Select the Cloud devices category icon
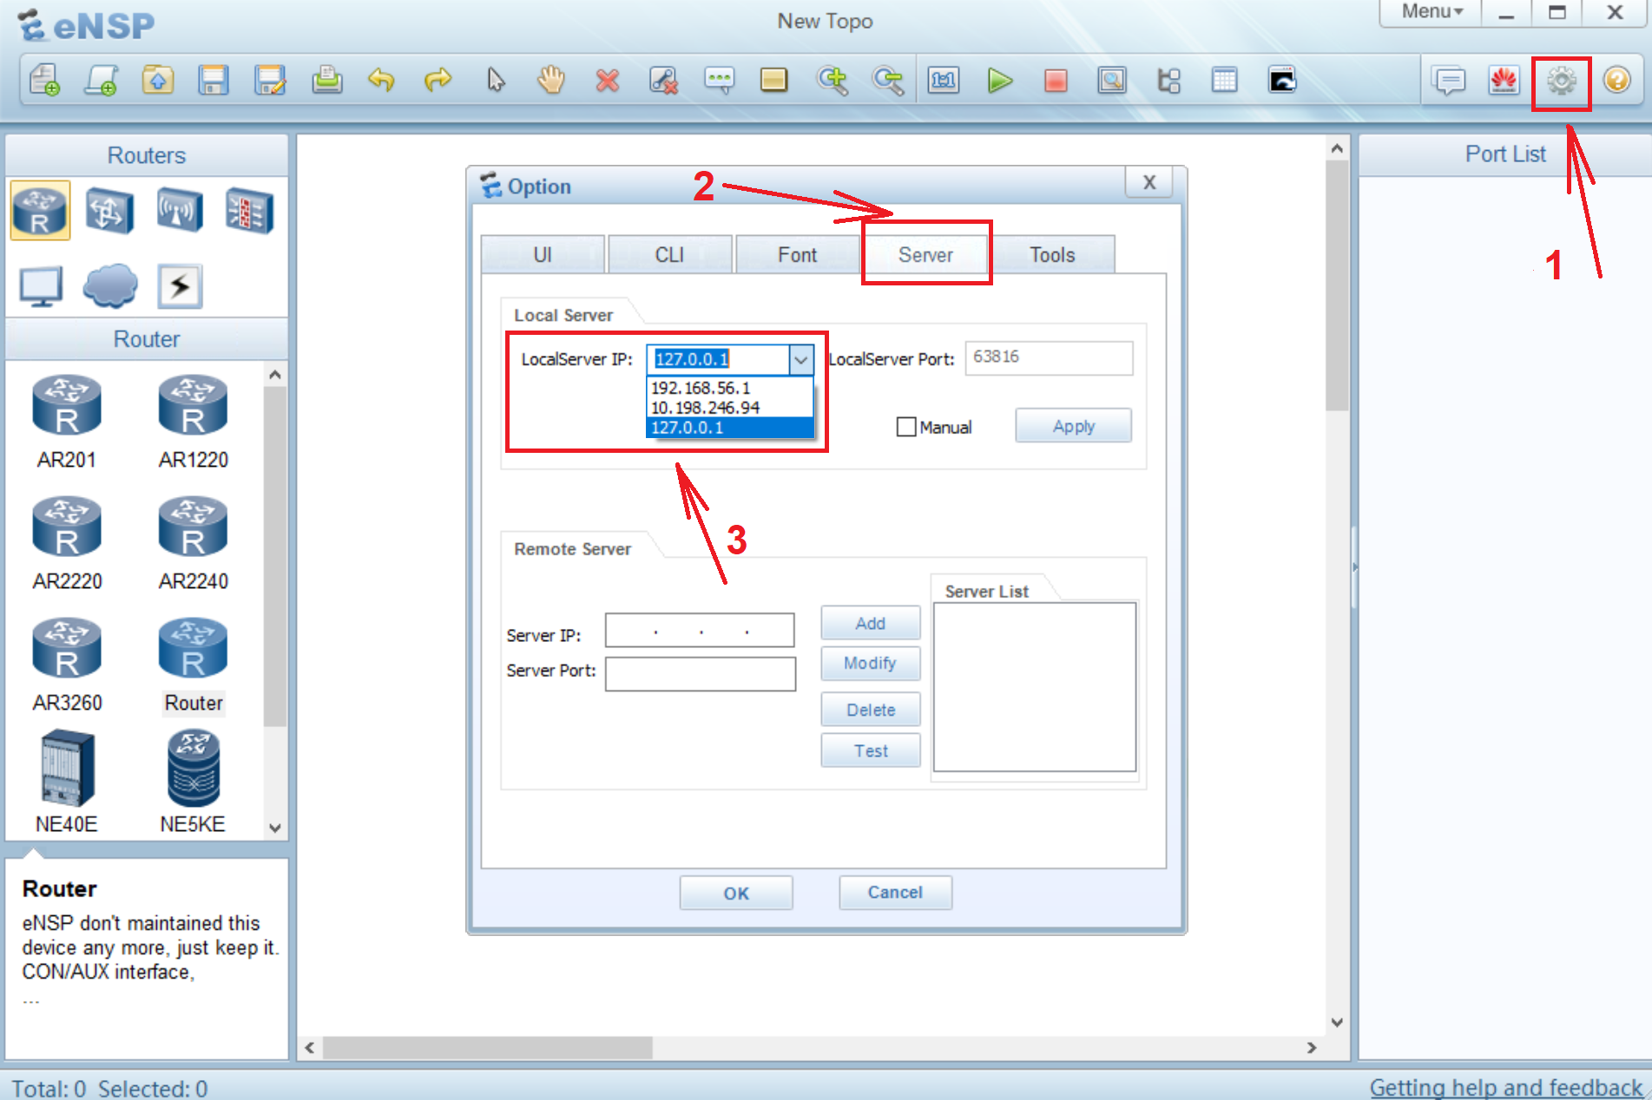1652x1100 pixels. point(109,286)
